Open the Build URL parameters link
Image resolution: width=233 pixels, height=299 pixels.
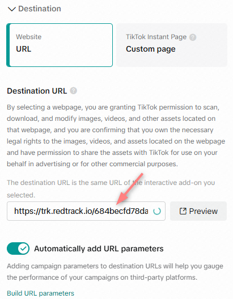pos(41,293)
